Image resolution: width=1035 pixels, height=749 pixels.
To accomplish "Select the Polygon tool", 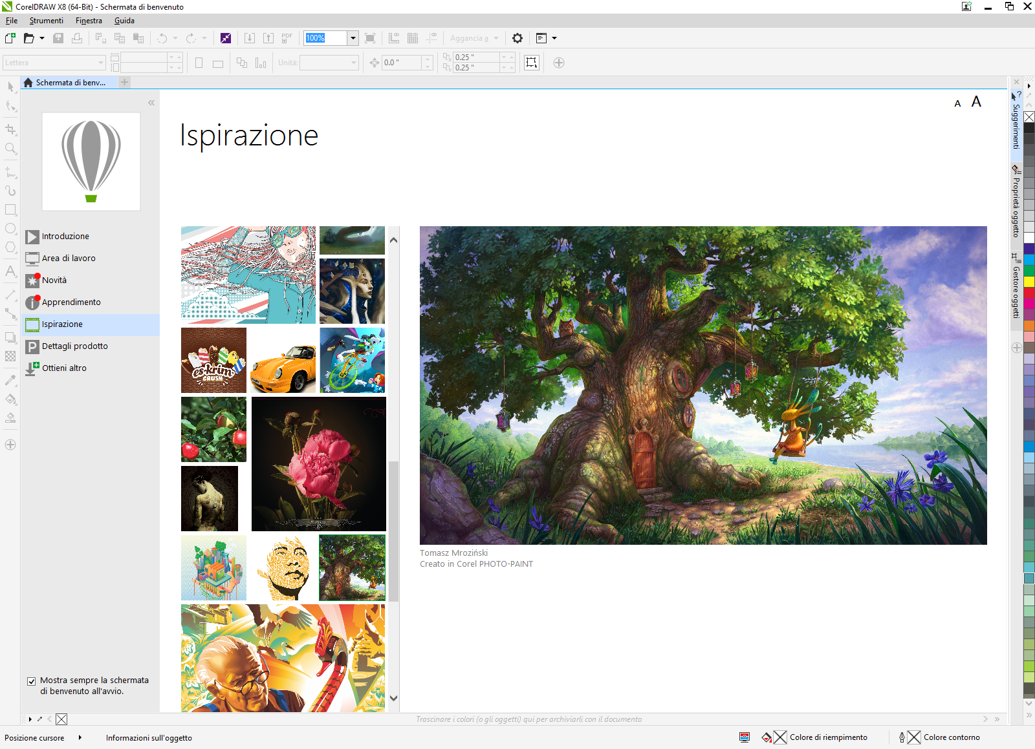I will point(10,248).
